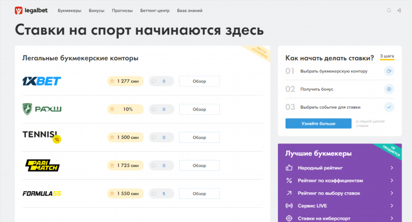Click the broadcast icon for Сервис LIVE
The image size is (412, 222).
click(289, 206)
